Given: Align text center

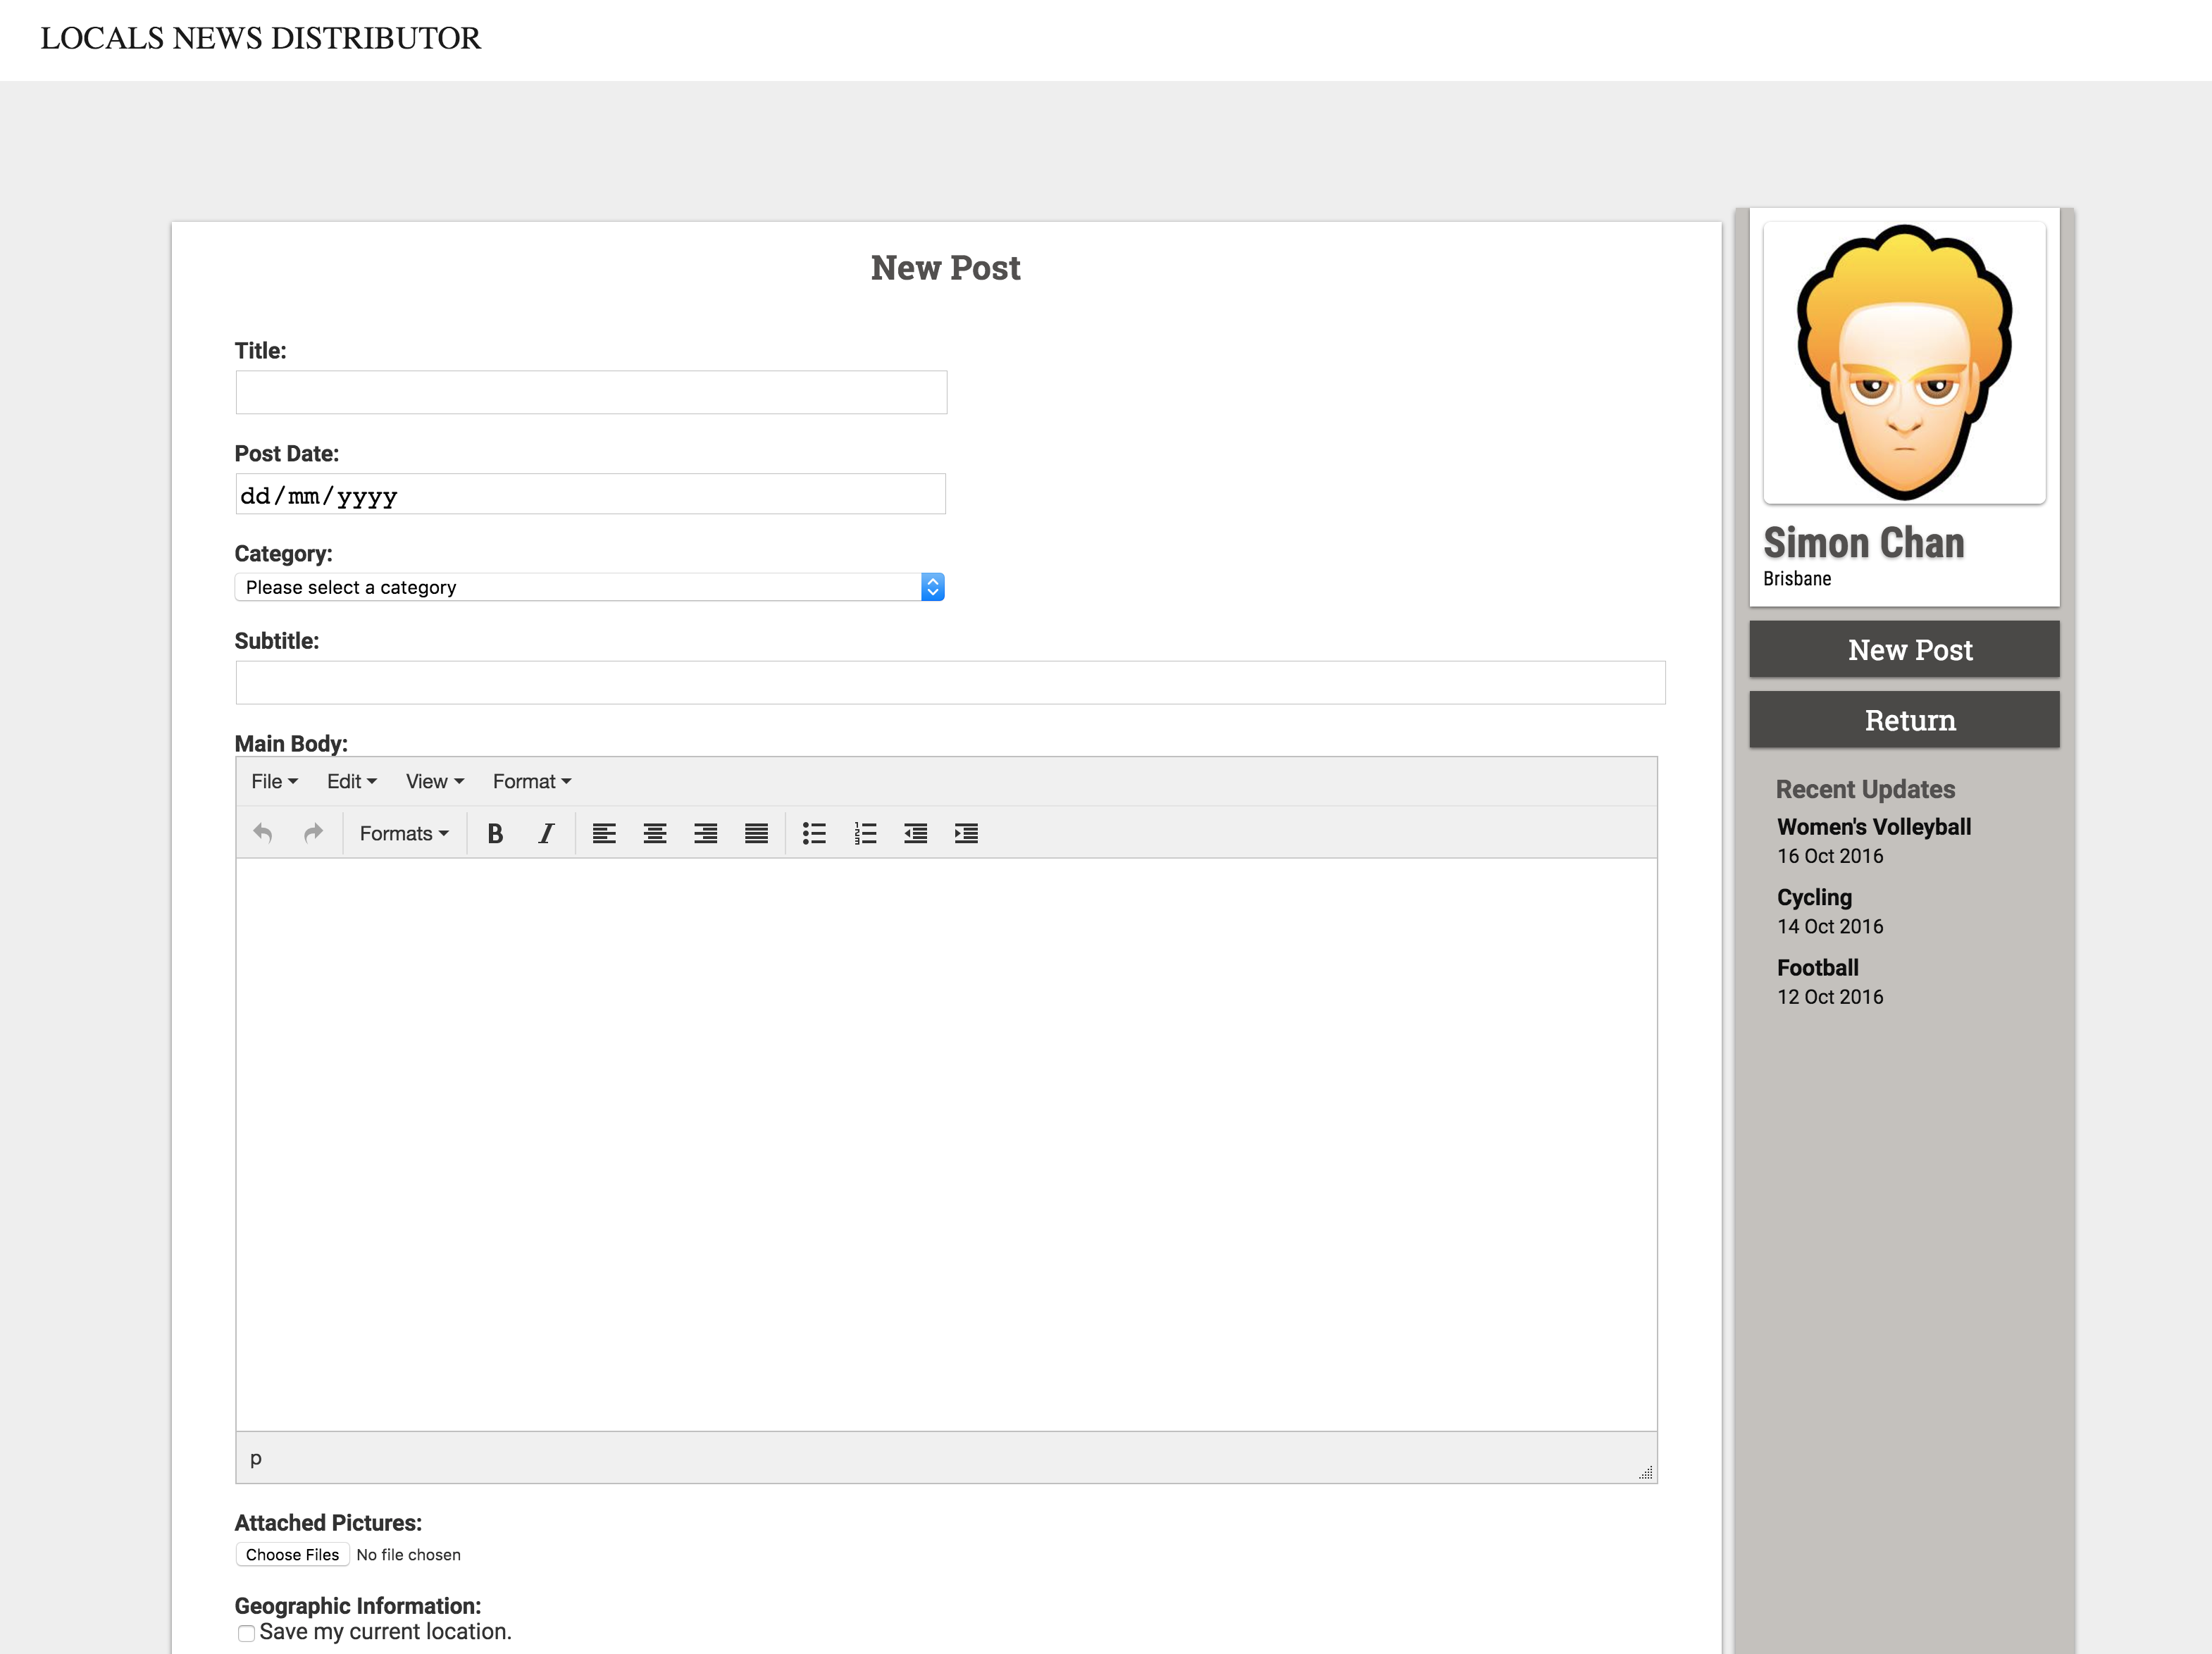Looking at the screenshot, I should (x=655, y=833).
